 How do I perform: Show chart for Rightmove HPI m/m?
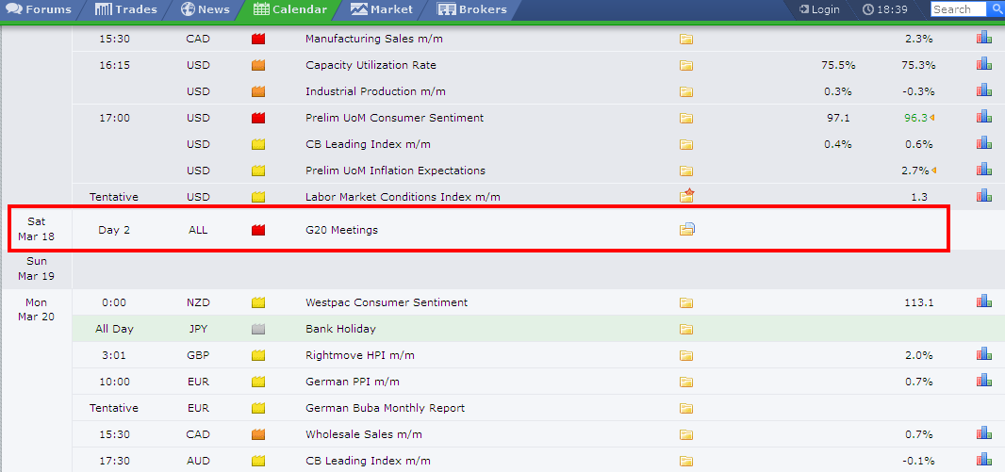pyautogui.click(x=984, y=354)
